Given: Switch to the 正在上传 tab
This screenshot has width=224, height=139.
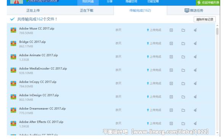Looking at the screenshot, I should pos(33,10).
